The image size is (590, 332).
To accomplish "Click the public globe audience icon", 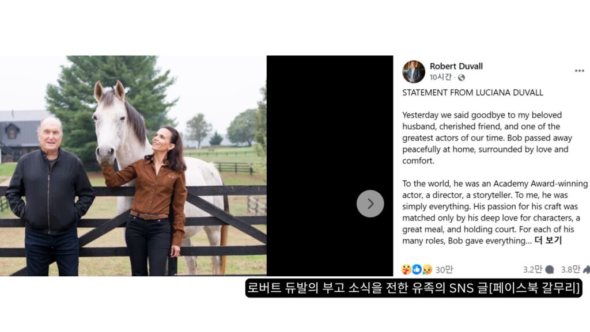I will (461, 78).
